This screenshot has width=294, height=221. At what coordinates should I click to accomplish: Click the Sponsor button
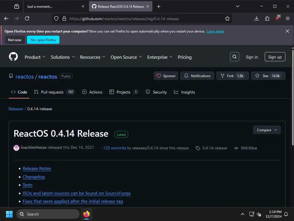click(166, 76)
